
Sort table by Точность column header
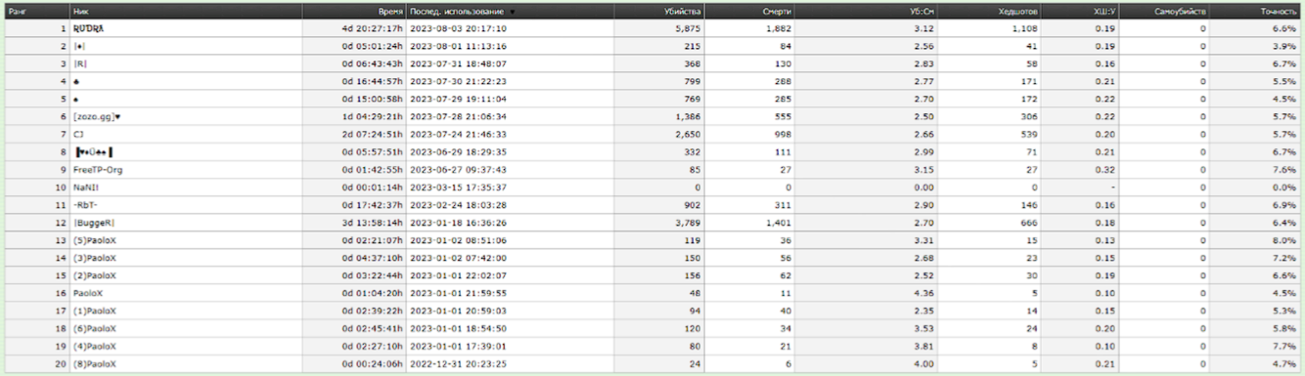coord(1279,12)
